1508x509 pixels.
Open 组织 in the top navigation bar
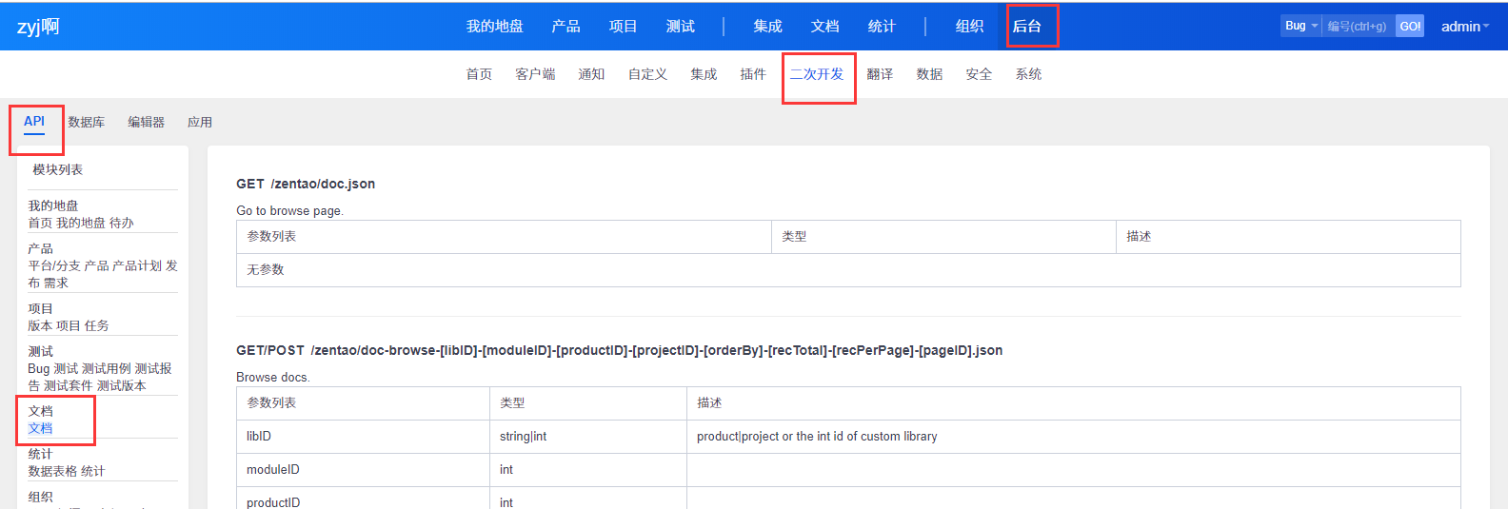(x=969, y=26)
